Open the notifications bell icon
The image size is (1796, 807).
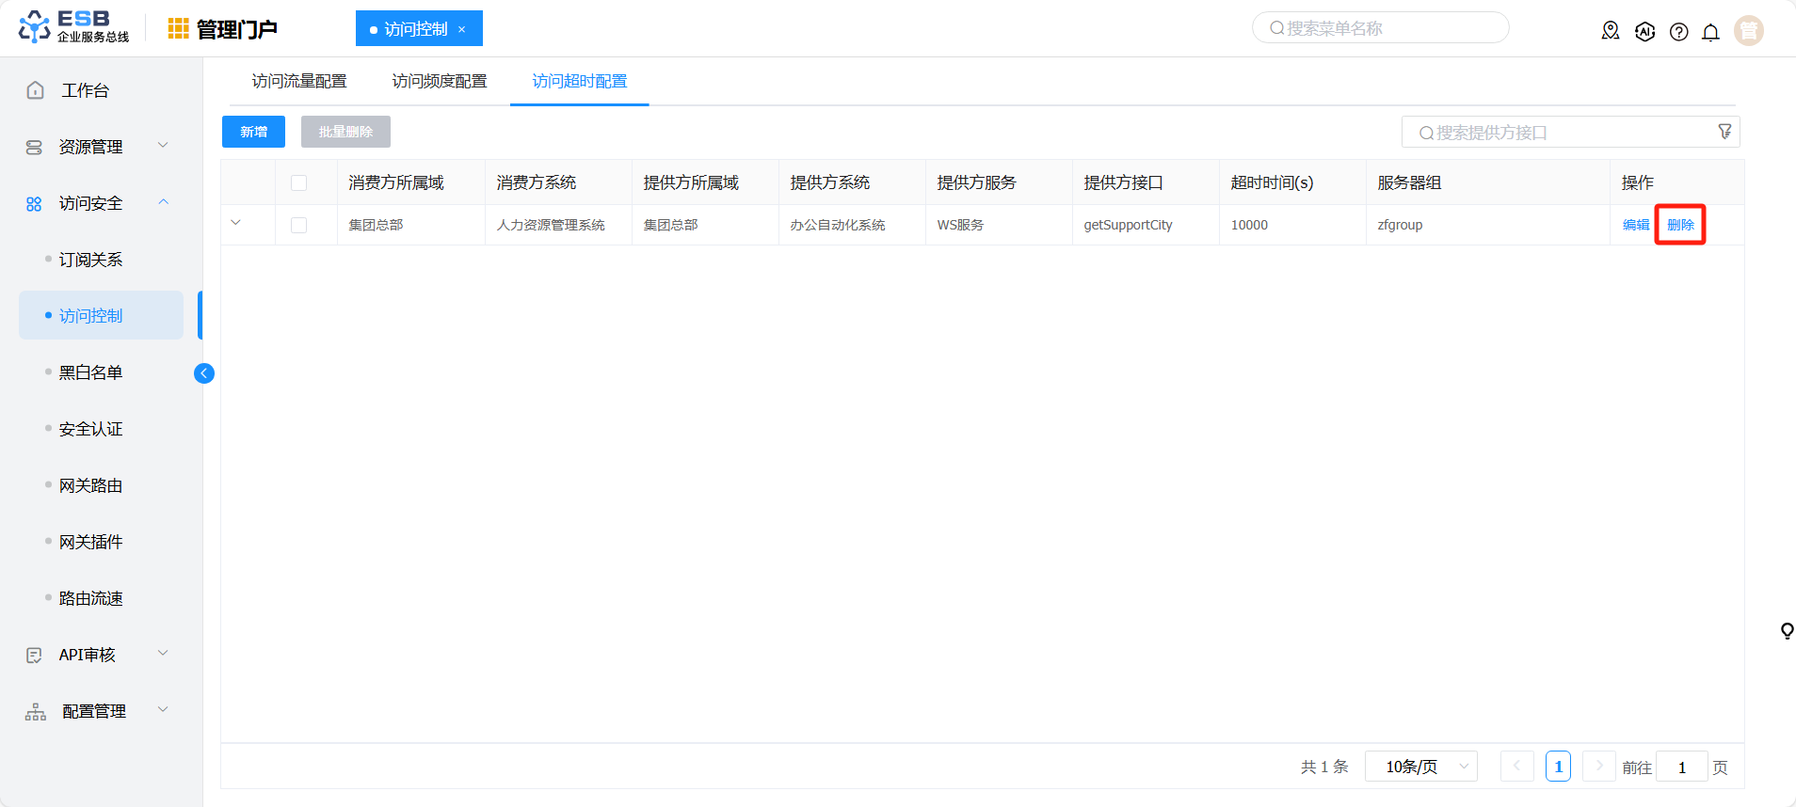(x=1710, y=32)
